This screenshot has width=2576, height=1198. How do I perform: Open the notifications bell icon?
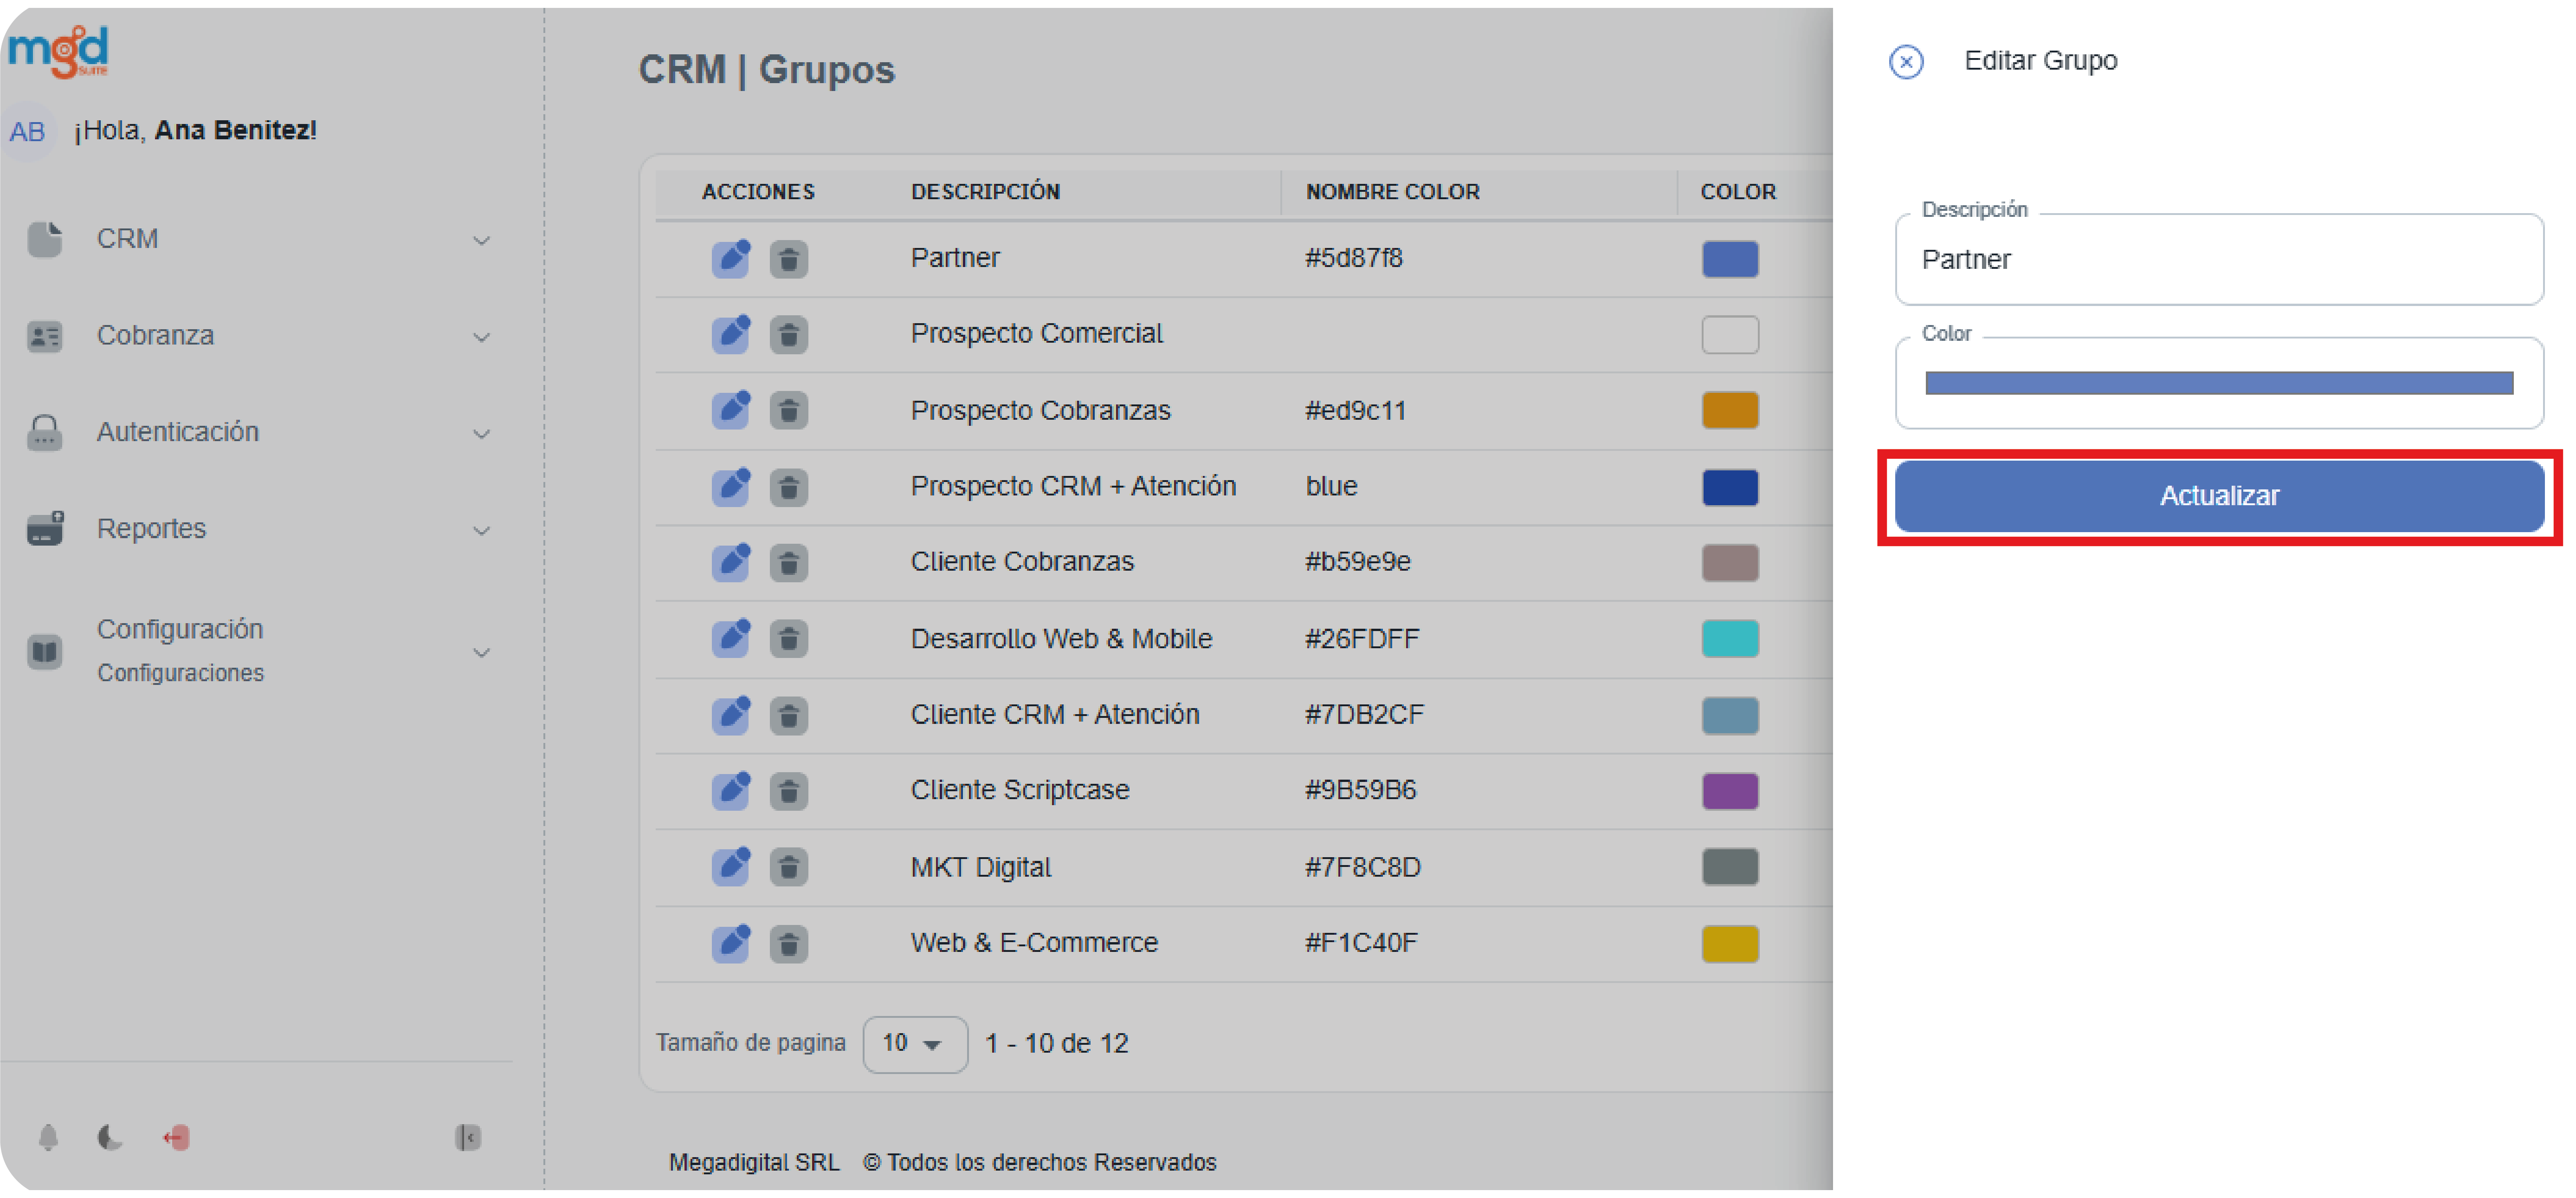point(48,1137)
